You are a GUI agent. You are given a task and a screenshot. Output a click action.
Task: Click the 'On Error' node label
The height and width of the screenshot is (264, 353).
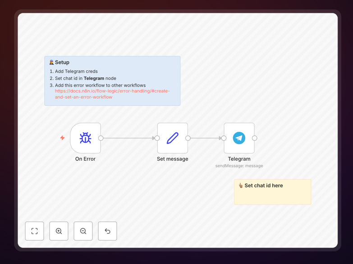point(85,159)
